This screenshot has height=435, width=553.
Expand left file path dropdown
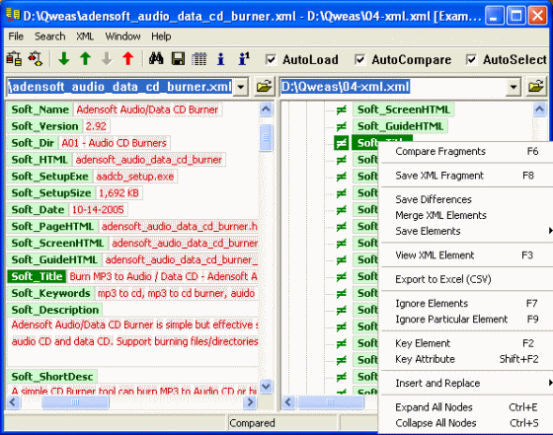pos(241,87)
